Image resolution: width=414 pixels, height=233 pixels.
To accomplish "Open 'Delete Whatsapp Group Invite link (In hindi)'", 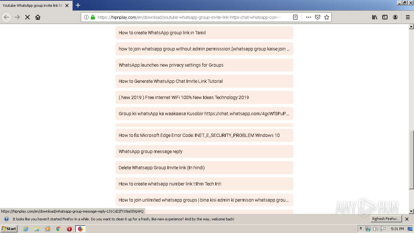I will click(204, 168).
